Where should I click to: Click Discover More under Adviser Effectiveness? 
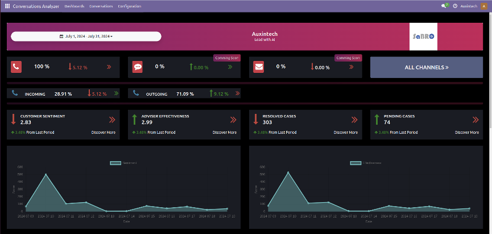[225, 133]
